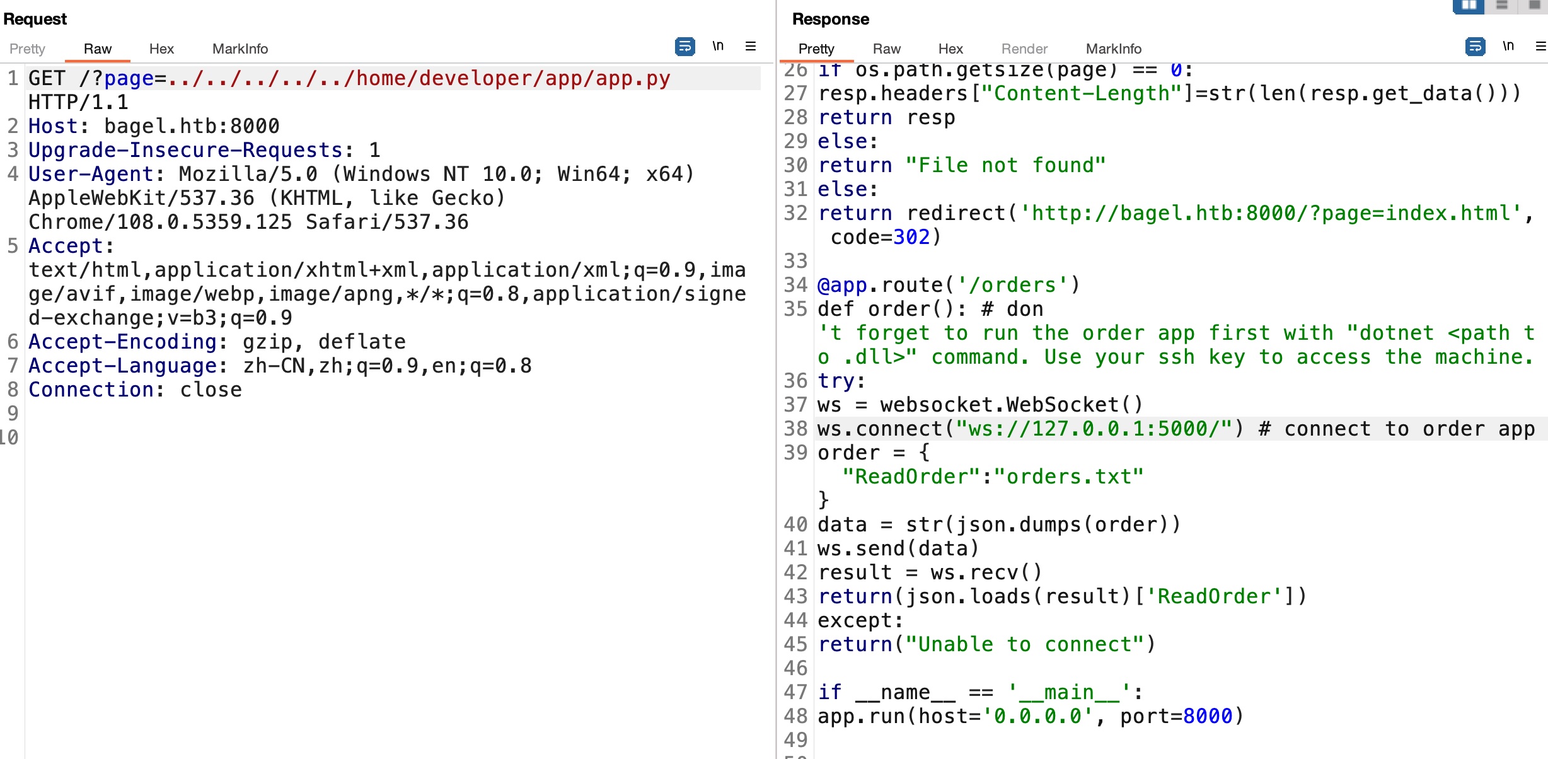Open the Request Pretty tab
This screenshot has width=1548, height=759.
[x=27, y=49]
